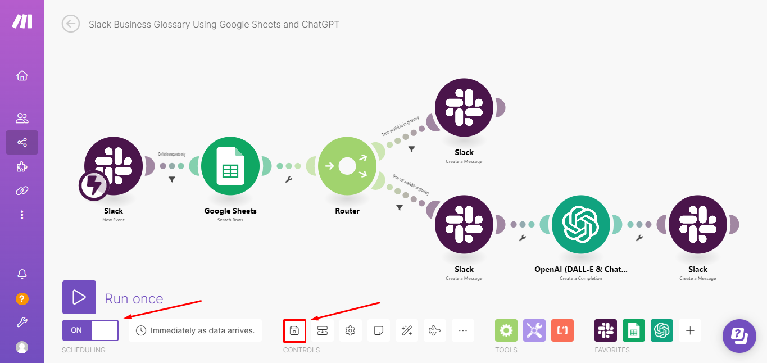Open the user profile avatar
Viewport: 767px width, 363px height.
(22, 347)
